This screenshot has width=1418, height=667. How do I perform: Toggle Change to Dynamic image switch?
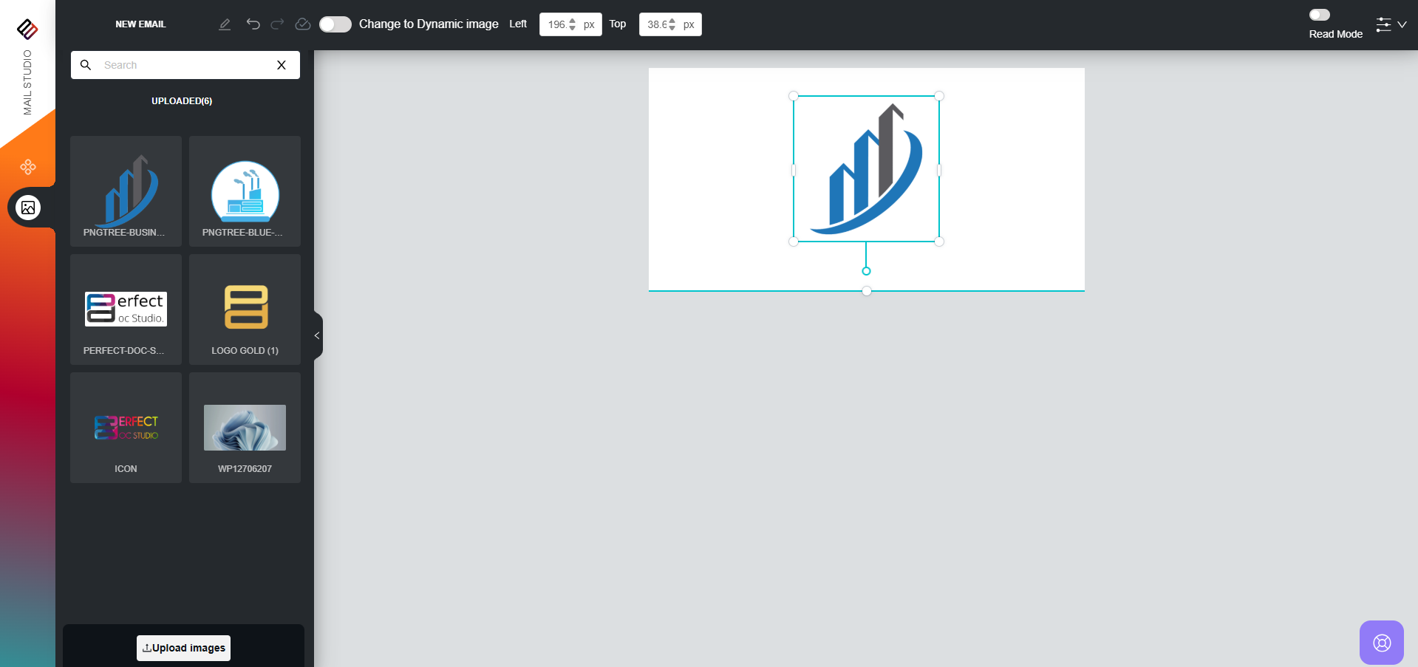(x=335, y=24)
